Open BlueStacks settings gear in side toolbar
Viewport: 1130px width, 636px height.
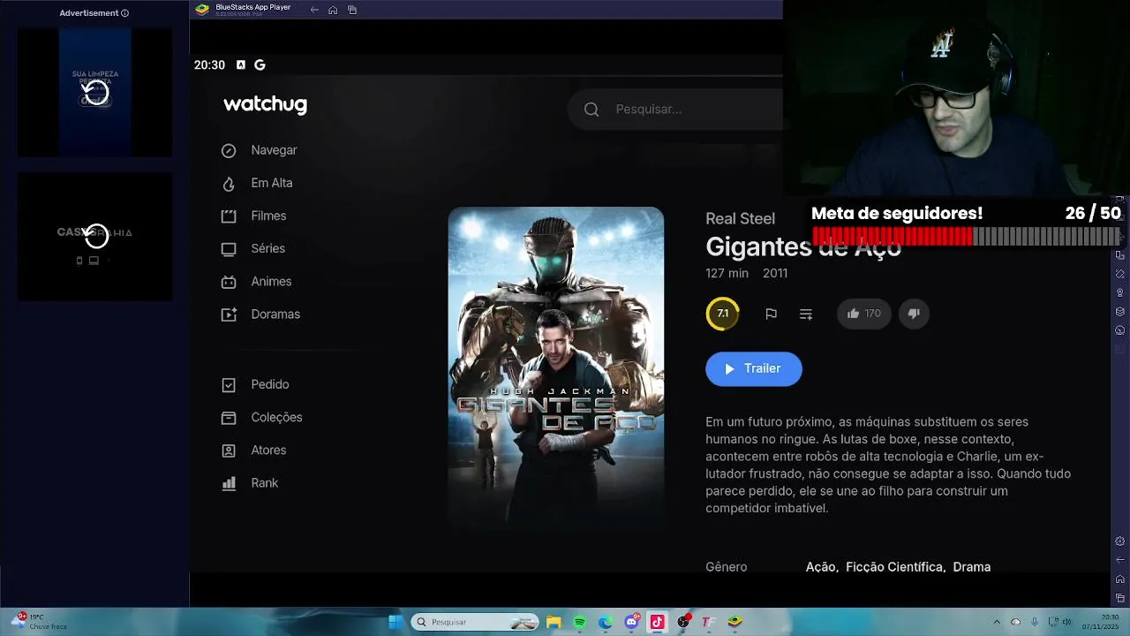[x=1120, y=541]
